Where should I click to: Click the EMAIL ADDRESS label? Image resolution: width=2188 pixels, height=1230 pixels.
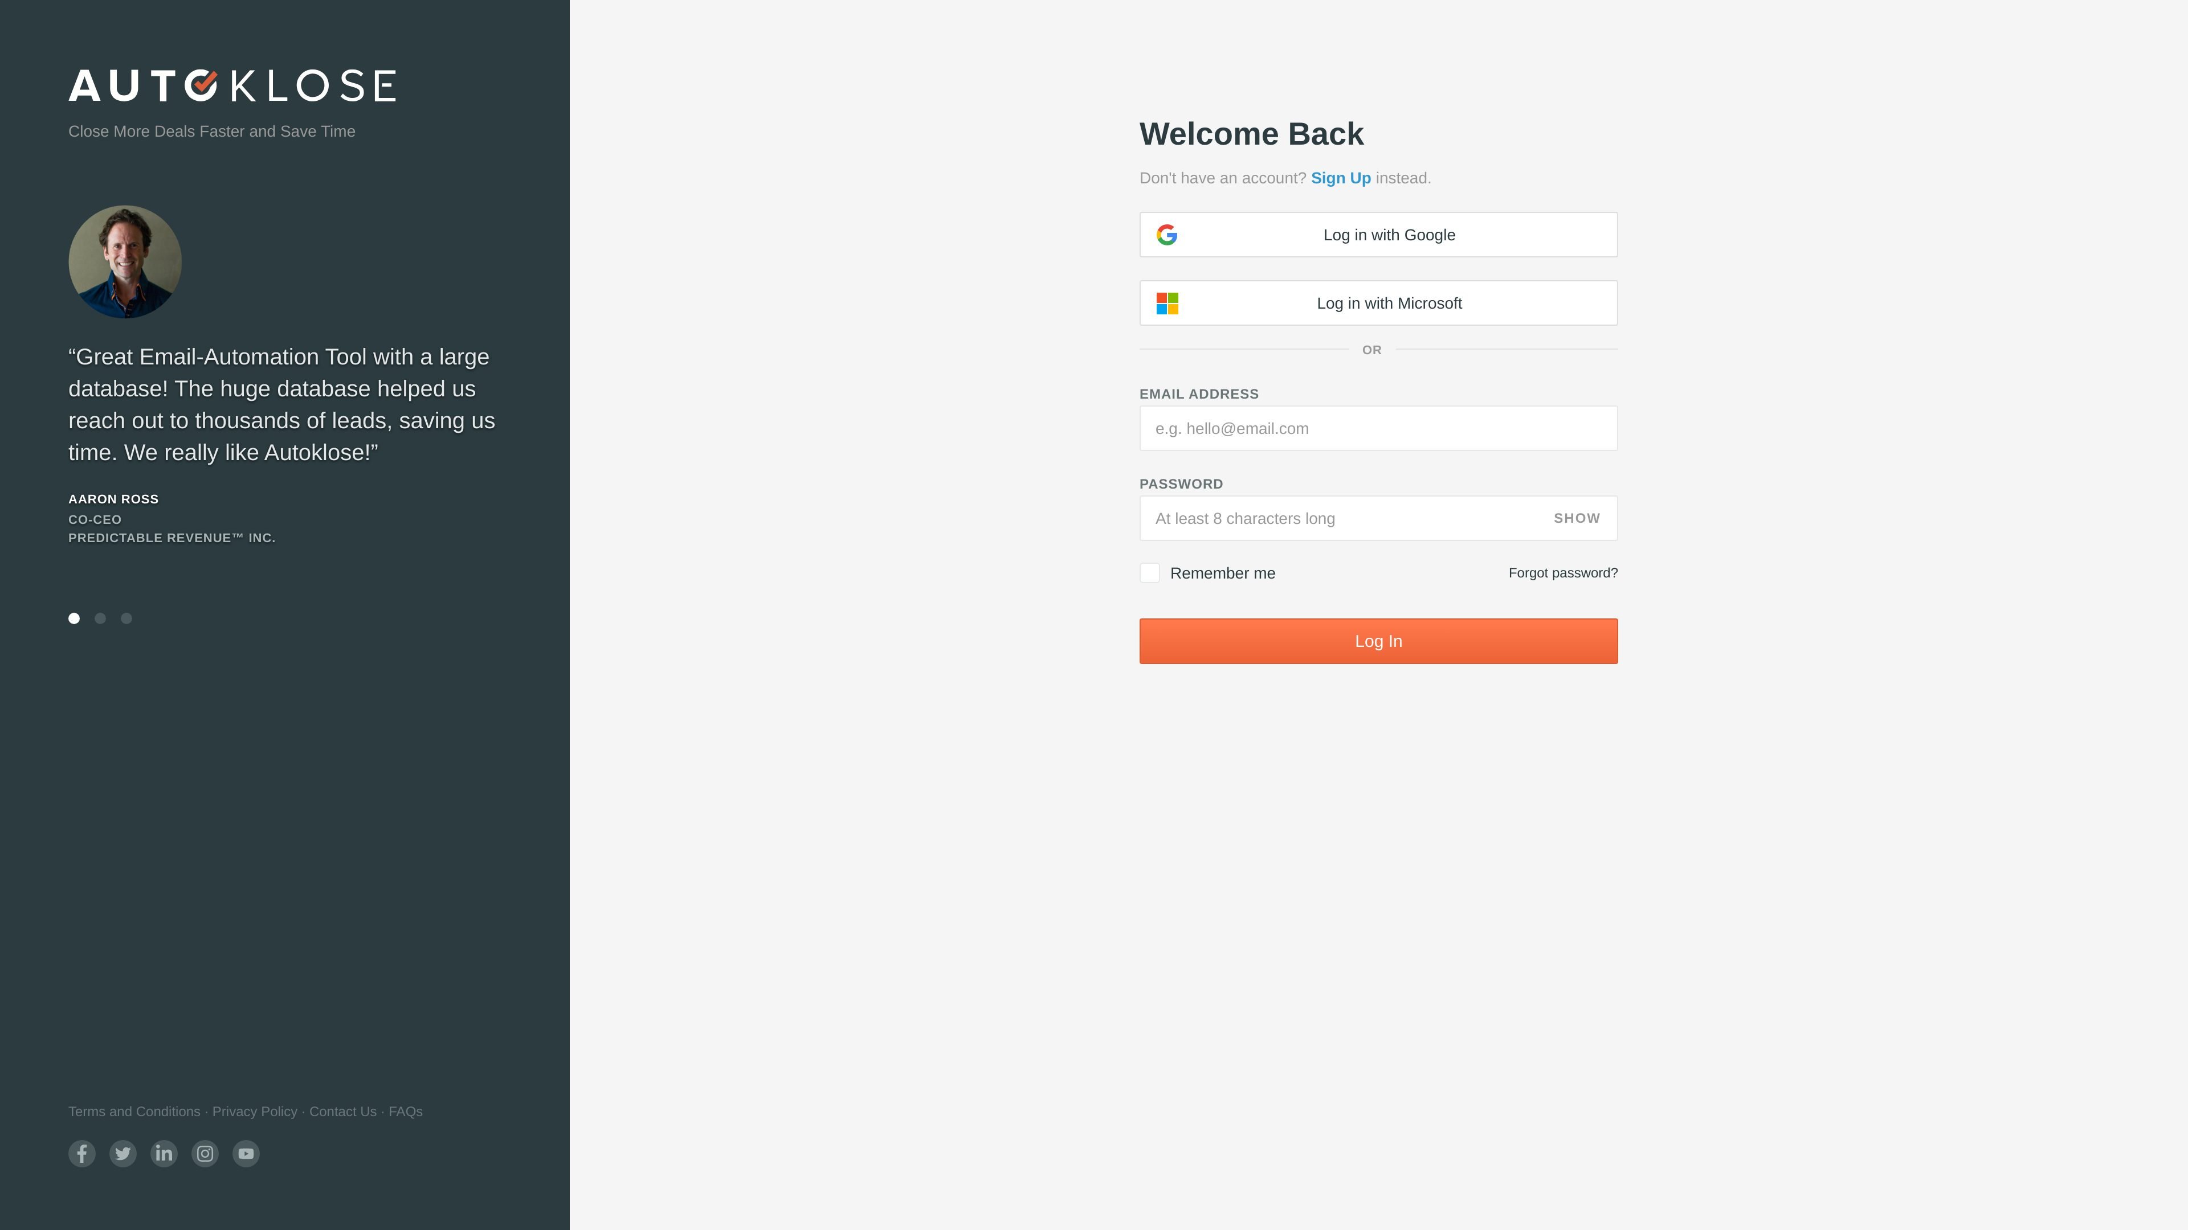[x=1198, y=394]
